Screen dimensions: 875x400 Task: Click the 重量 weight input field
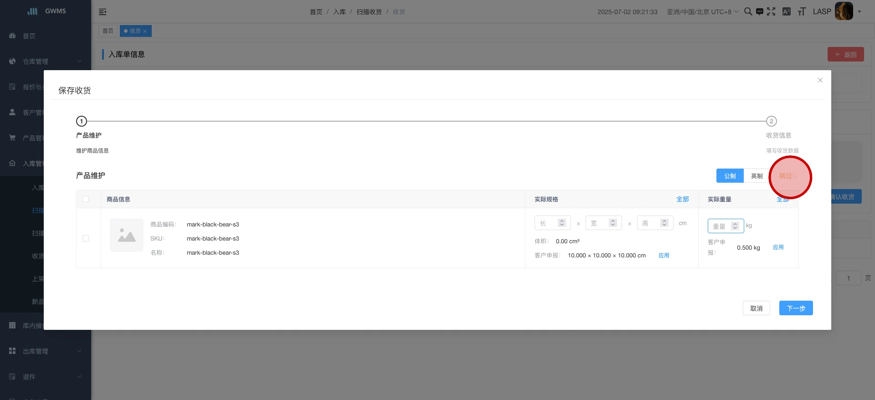pyautogui.click(x=720, y=226)
